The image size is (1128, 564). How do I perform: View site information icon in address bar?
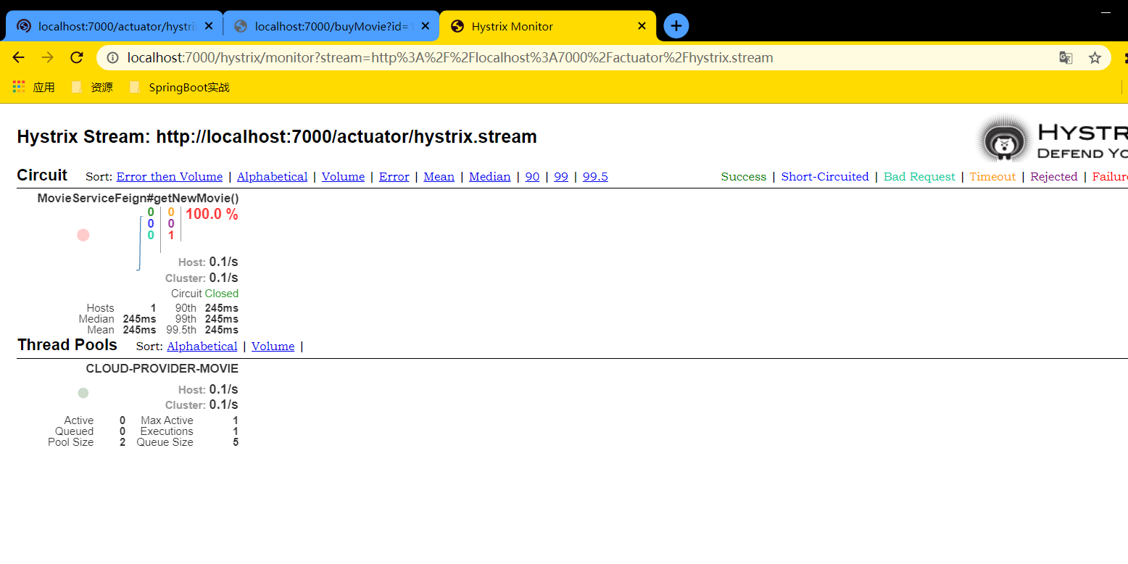point(112,58)
